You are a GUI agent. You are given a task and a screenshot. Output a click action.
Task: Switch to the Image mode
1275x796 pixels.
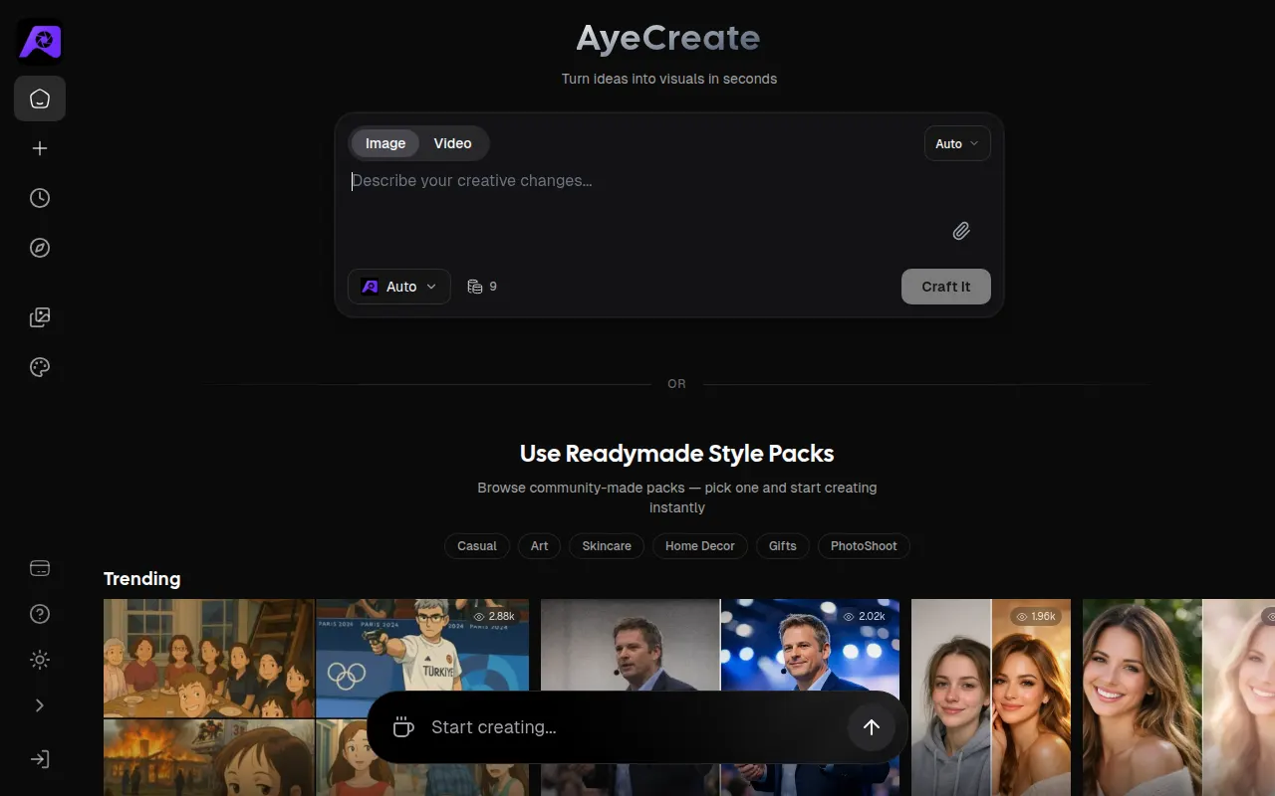(385, 143)
